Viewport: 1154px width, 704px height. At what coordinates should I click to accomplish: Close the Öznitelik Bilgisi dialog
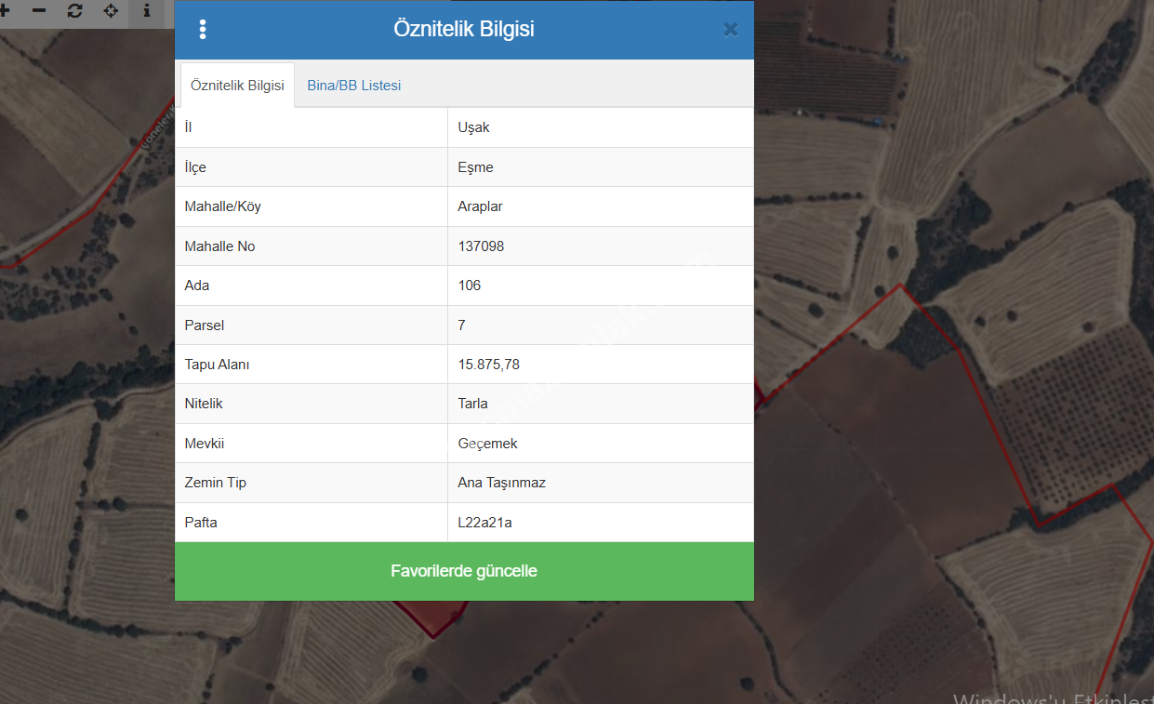coord(730,30)
